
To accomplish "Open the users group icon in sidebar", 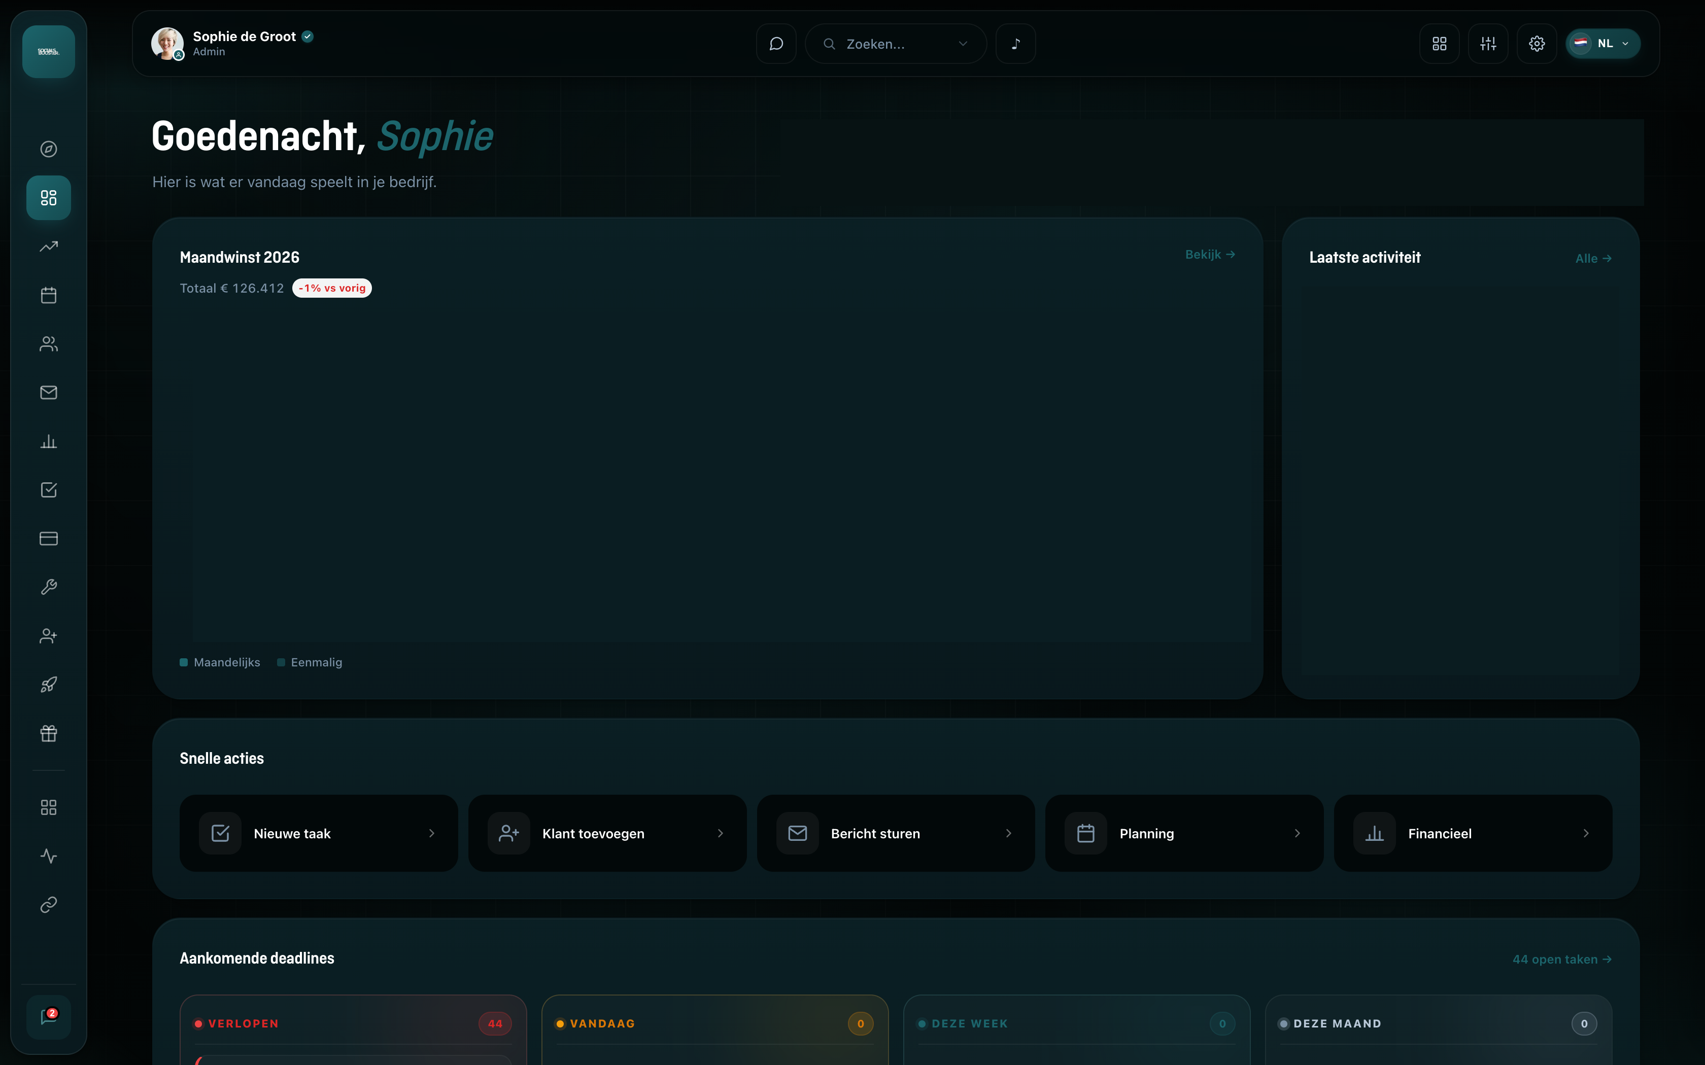I will (49, 344).
